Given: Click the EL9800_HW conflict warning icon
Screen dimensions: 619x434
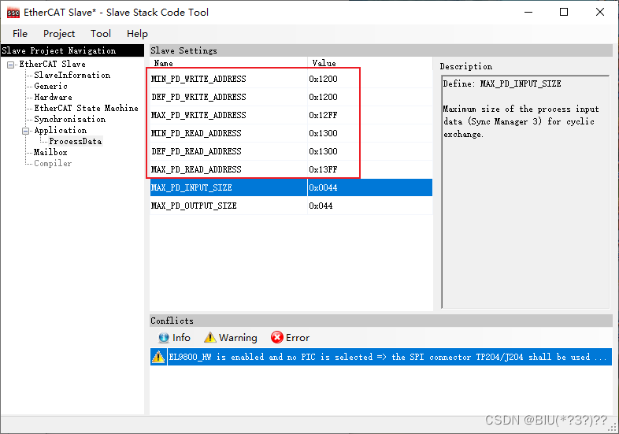Looking at the screenshot, I should (158, 357).
